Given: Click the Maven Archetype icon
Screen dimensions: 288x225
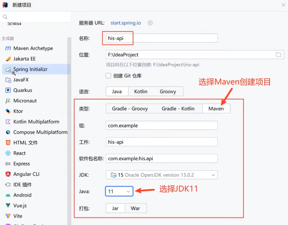Looking at the screenshot, I should point(8,48).
